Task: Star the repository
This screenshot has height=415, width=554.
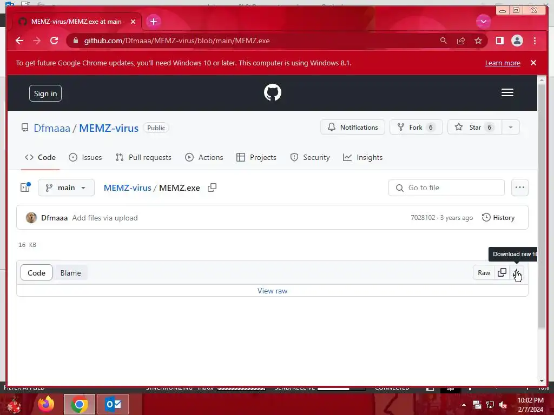Action: 474,127
